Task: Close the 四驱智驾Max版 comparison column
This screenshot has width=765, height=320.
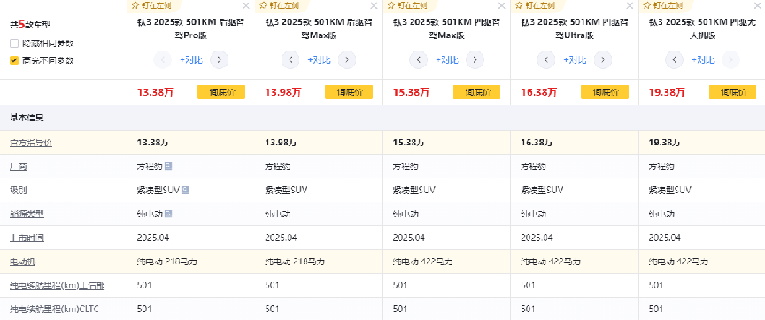Action: pos(501,6)
